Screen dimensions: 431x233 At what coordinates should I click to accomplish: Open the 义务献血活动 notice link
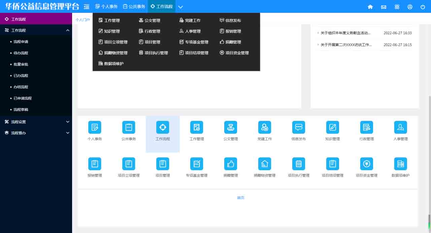tap(345, 33)
